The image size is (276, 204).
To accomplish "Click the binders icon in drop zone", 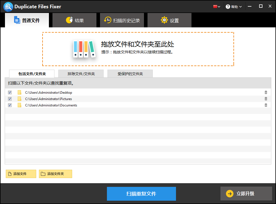I will click(x=84, y=49).
